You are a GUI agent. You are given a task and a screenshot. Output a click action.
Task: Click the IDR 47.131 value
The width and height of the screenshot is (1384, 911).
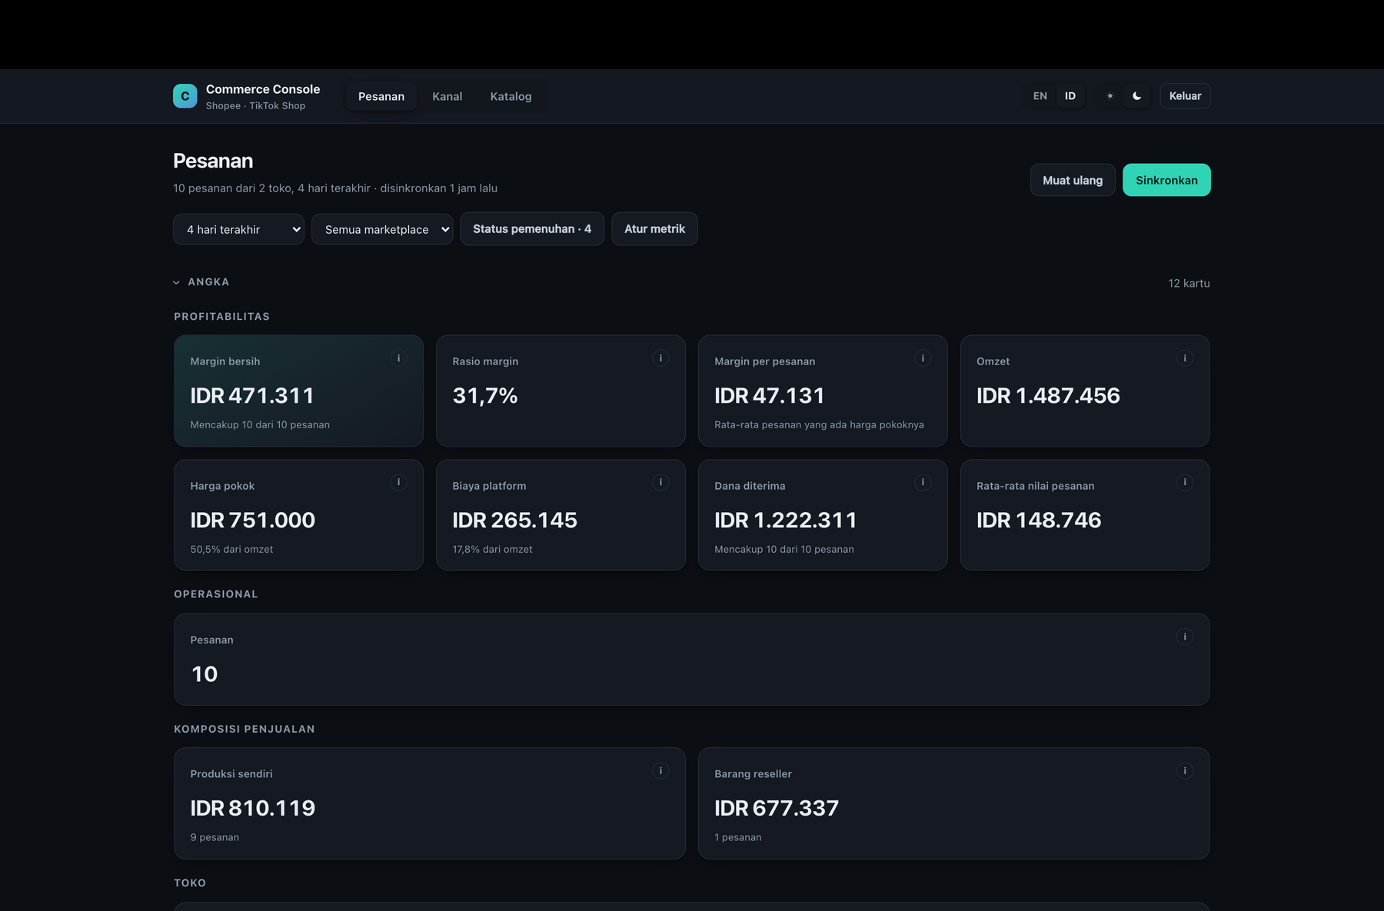click(x=770, y=396)
